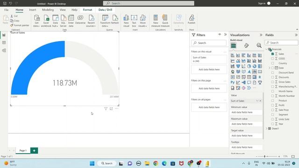Switch to the Insert tab

(x=33, y=10)
